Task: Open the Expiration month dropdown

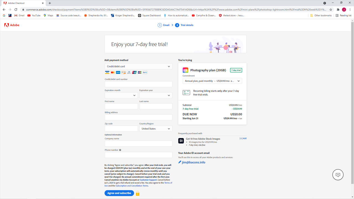Action: [121, 95]
